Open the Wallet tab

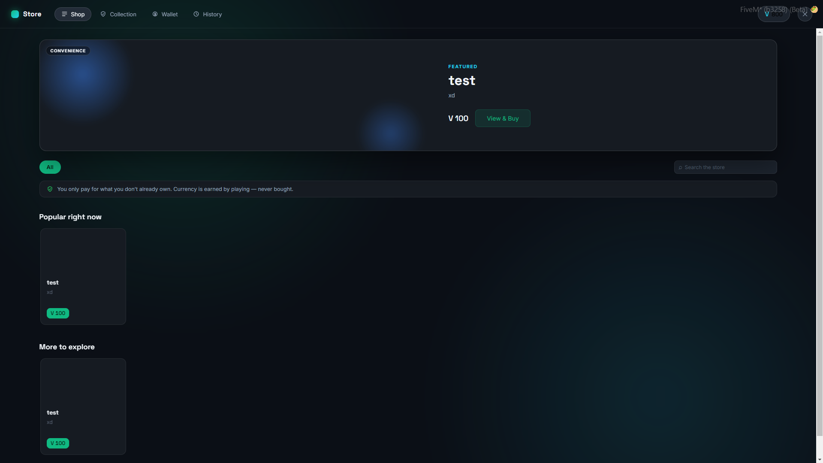165,14
